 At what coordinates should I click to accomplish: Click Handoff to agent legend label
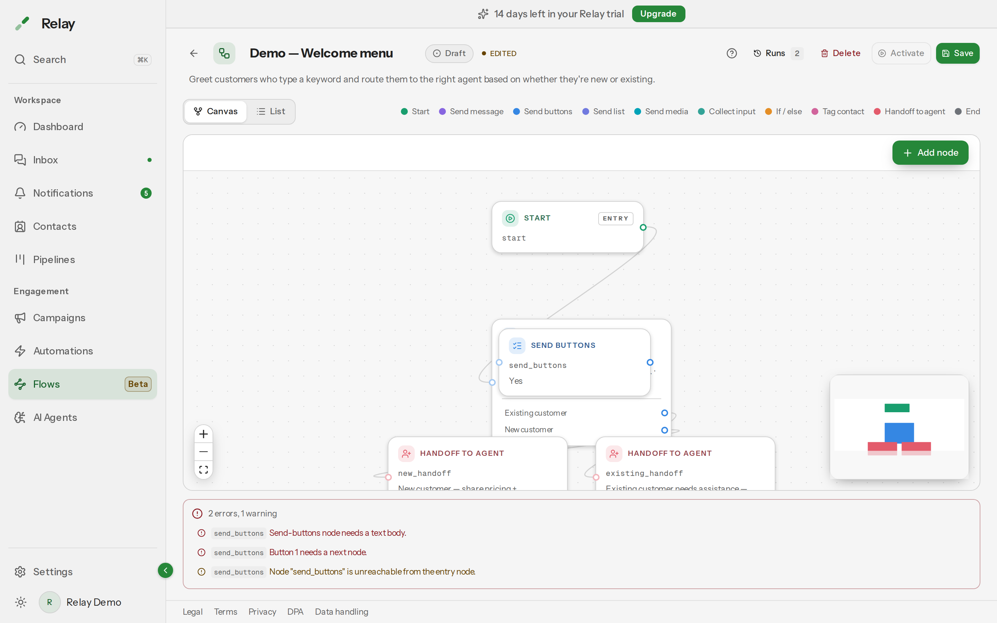(915, 111)
